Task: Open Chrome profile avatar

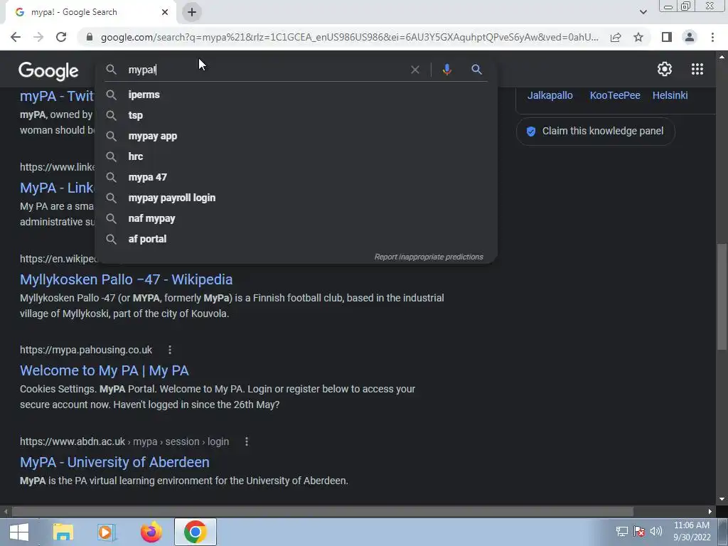Action: click(x=690, y=37)
